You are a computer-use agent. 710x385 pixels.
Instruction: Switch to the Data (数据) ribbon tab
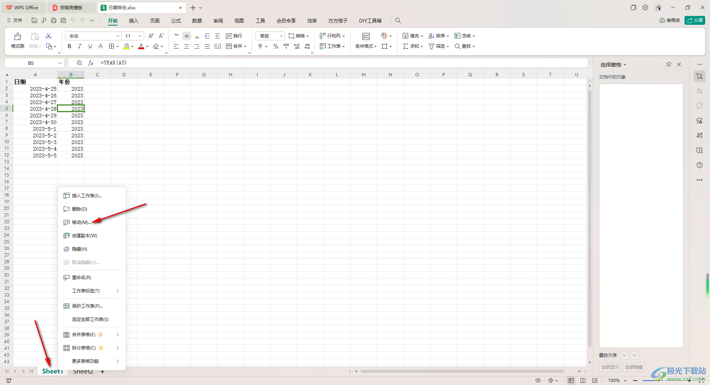coord(197,21)
